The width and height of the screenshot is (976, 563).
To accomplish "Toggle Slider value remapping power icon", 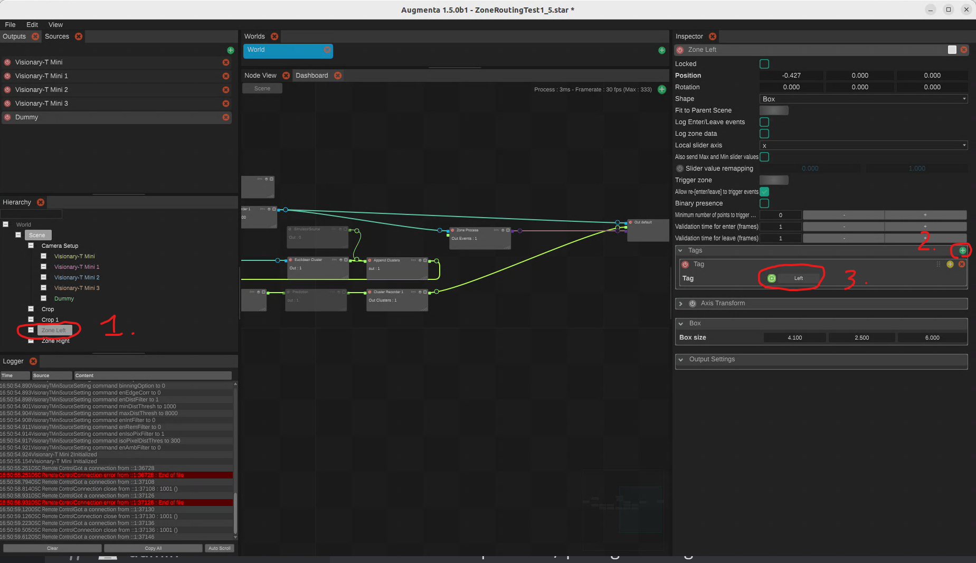I will pyautogui.click(x=680, y=168).
